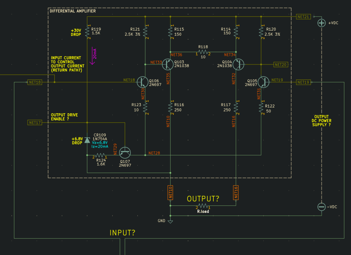Select the Q103 2N1038 transistor symbol
This screenshot has width=351, height=255.
168,65
